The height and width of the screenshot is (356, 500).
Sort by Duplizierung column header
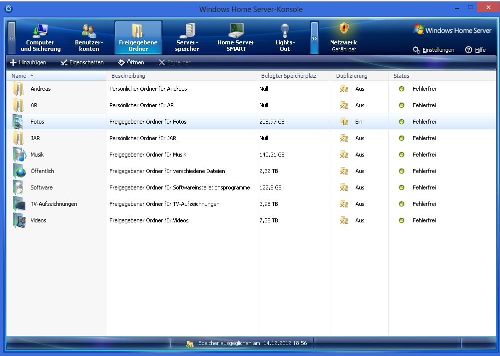[x=360, y=76]
